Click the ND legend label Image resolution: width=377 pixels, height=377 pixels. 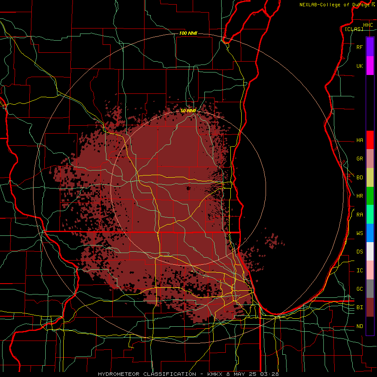(x=359, y=326)
